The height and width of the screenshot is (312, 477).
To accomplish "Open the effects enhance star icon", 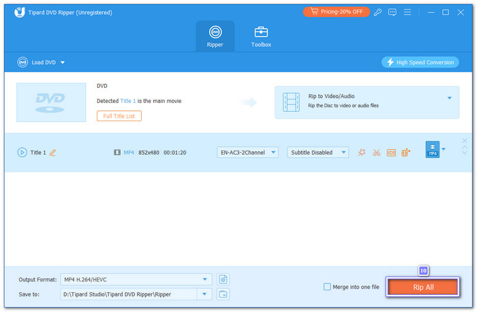I will pos(362,153).
